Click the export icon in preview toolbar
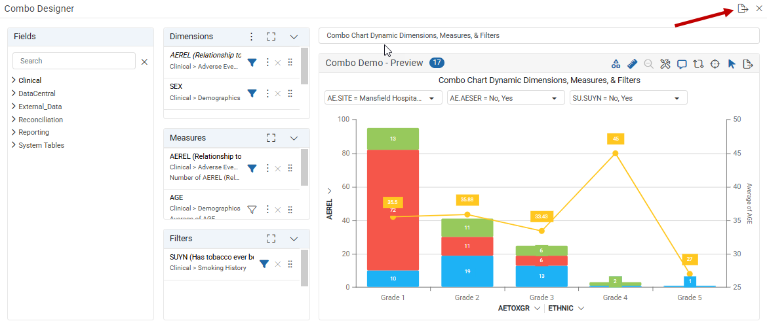This screenshot has width=767, height=321. pos(747,63)
